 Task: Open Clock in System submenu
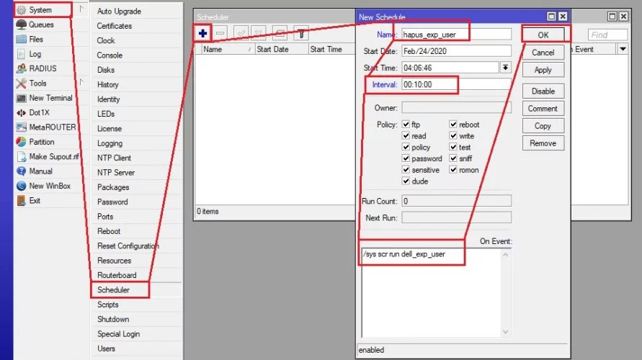tap(106, 40)
